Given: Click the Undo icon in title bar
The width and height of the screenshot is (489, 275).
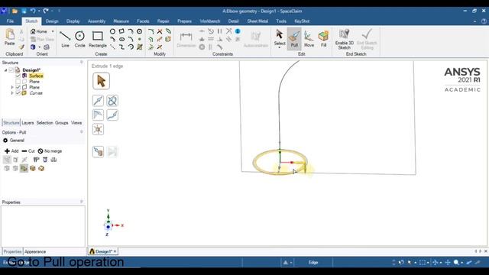Looking at the screenshot, I should click(33, 11).
